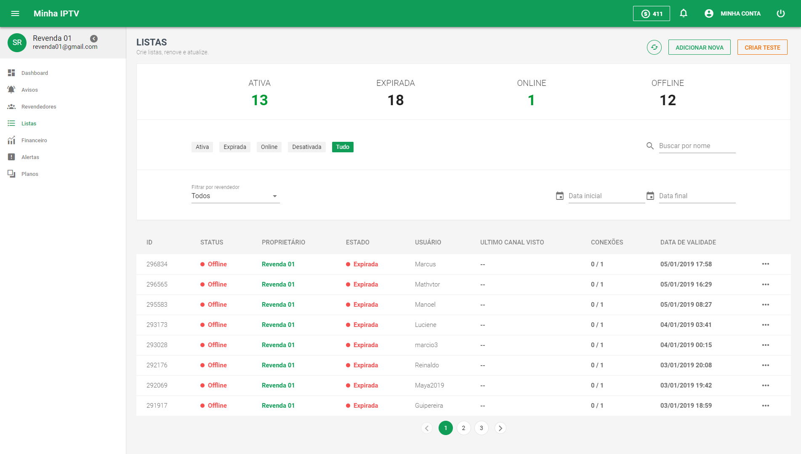This screenshot has height=454, width=801.
Task: Click the power logout icon
Action: click(780, 13)
